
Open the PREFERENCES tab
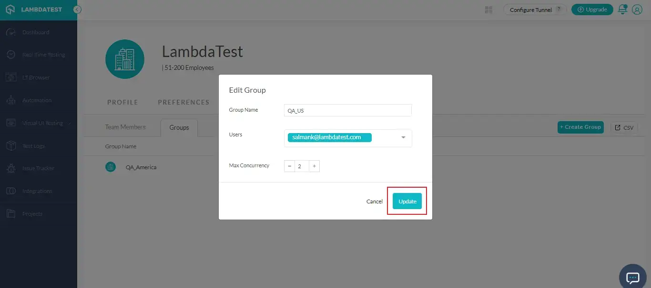183,102
